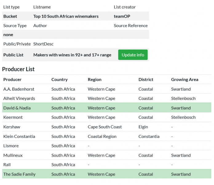Select the A.A. Badenhorst producer row
Viewport: 214px width, 185px height.
click(19, 89)
